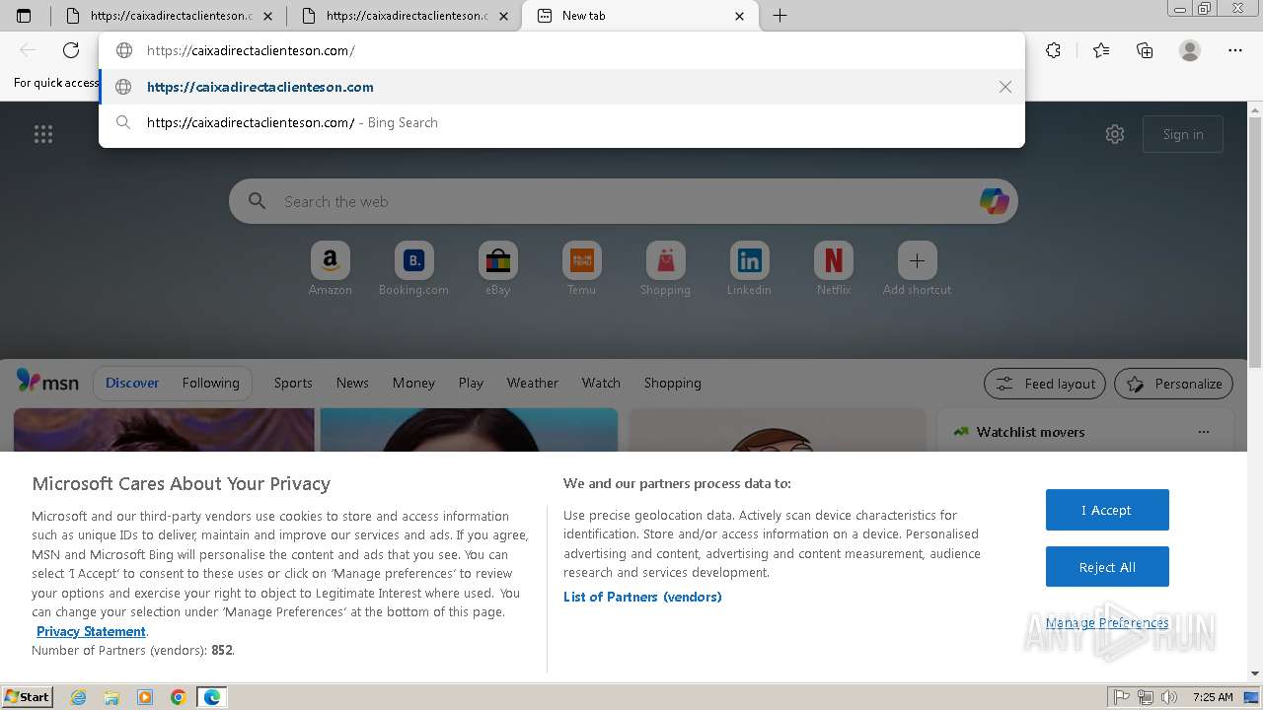Image resolution: width=1263 pixels, height=710 pixels.
Task: Open Watchlist movers more options
Action: pyautogui.click(x=1203, y=432)
